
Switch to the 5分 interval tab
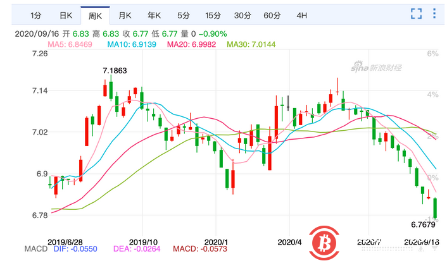click(184, 15)
